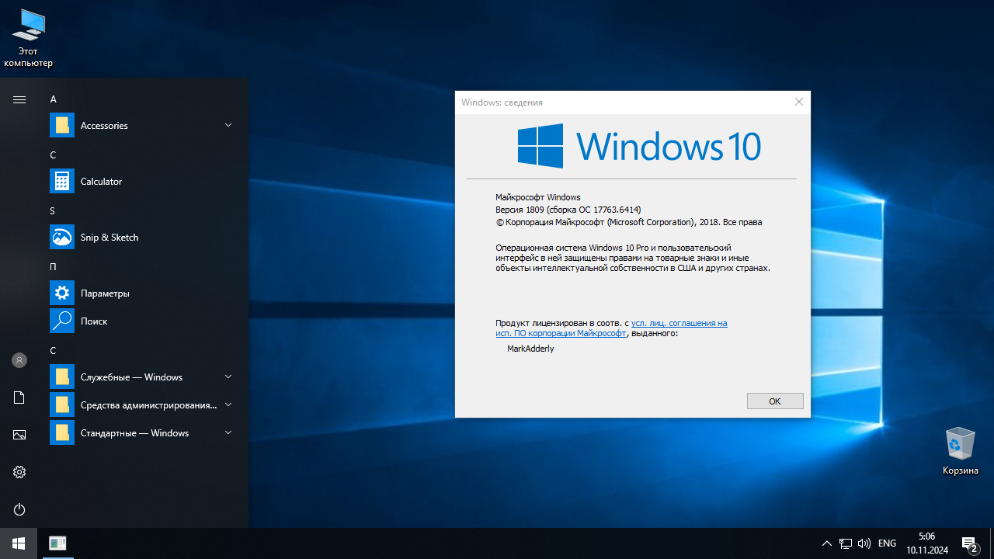This screenshot has height=559, width=994.
Task: Click OK in Windows сведения dialog
Action: click(775, 401)
